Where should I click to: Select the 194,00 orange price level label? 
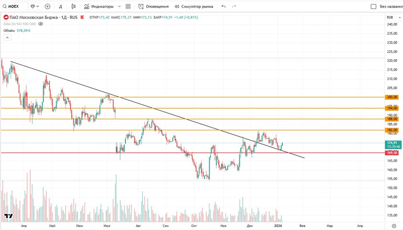coord(392,108)
